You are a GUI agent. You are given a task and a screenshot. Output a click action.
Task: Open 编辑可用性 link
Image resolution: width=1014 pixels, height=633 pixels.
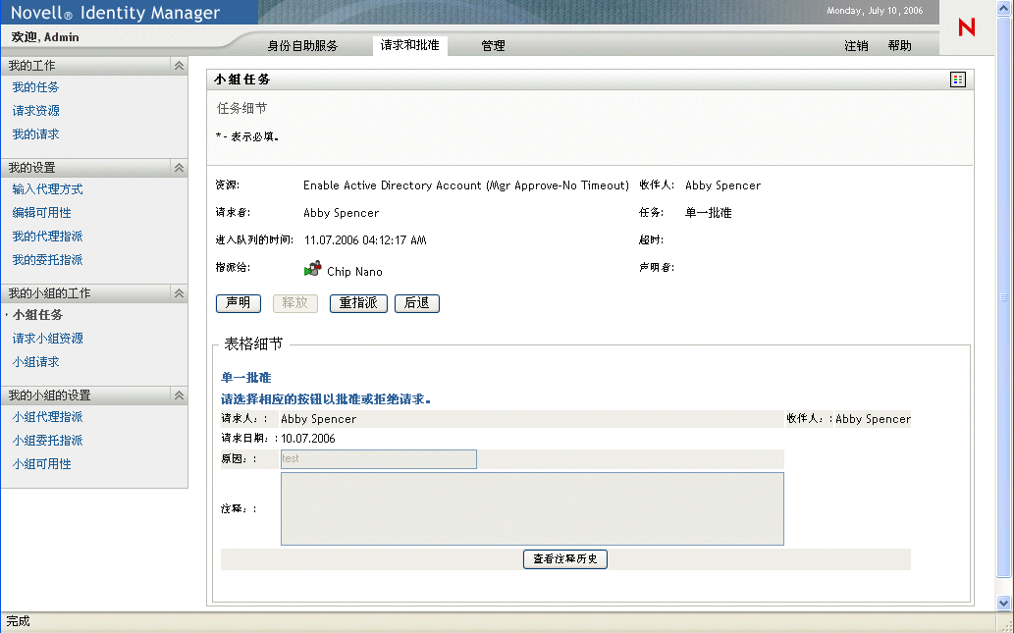[x=41, y=213]
